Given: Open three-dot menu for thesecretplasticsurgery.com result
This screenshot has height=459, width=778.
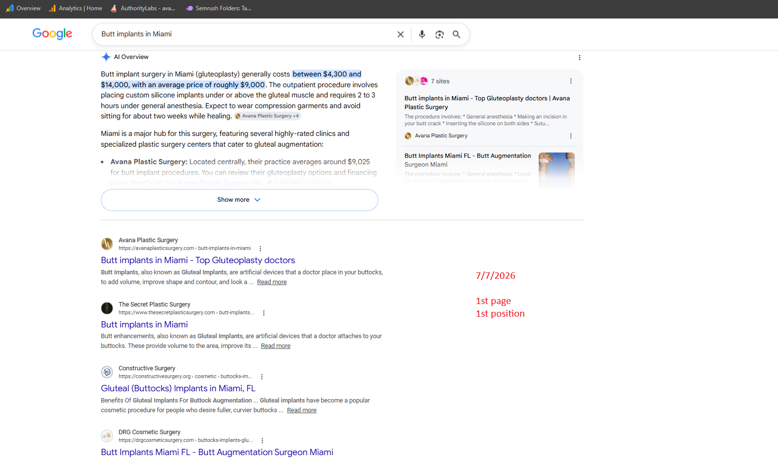Looking at the screenshot, I should [264, 313].
